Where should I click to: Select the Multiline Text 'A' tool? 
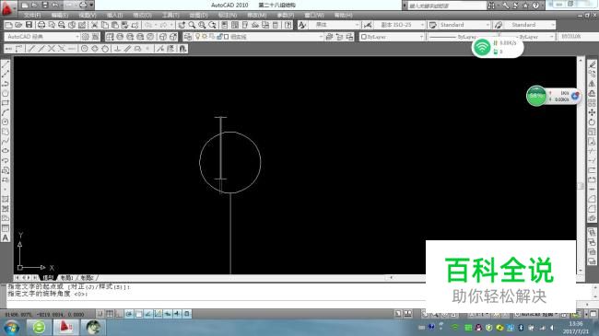click(x=6, y=238)
